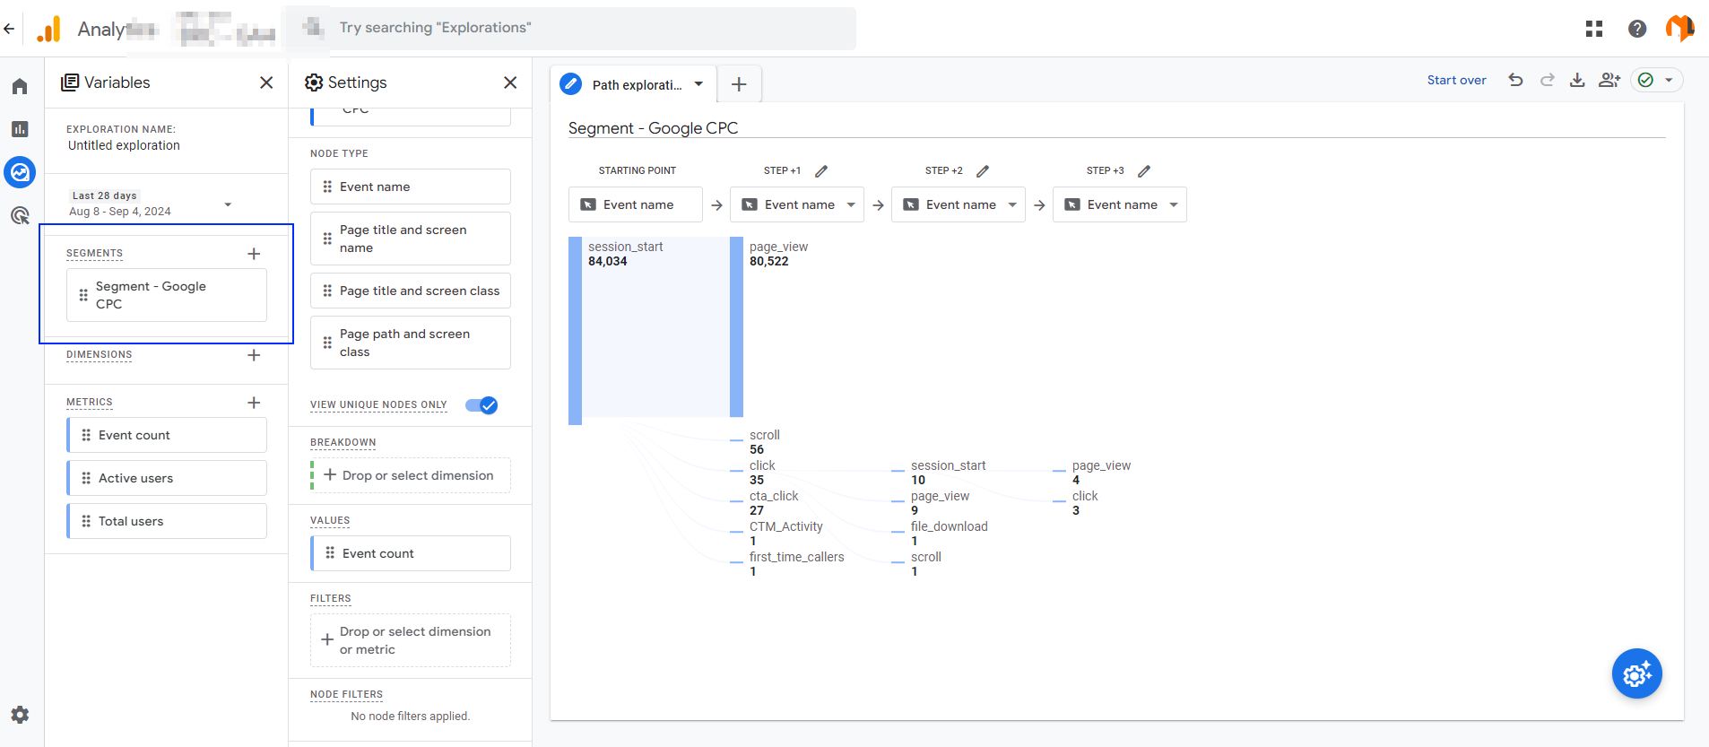Click the Segment - Google CPC chip
This screenshot has height=747, width=1709.
[167, 295]
